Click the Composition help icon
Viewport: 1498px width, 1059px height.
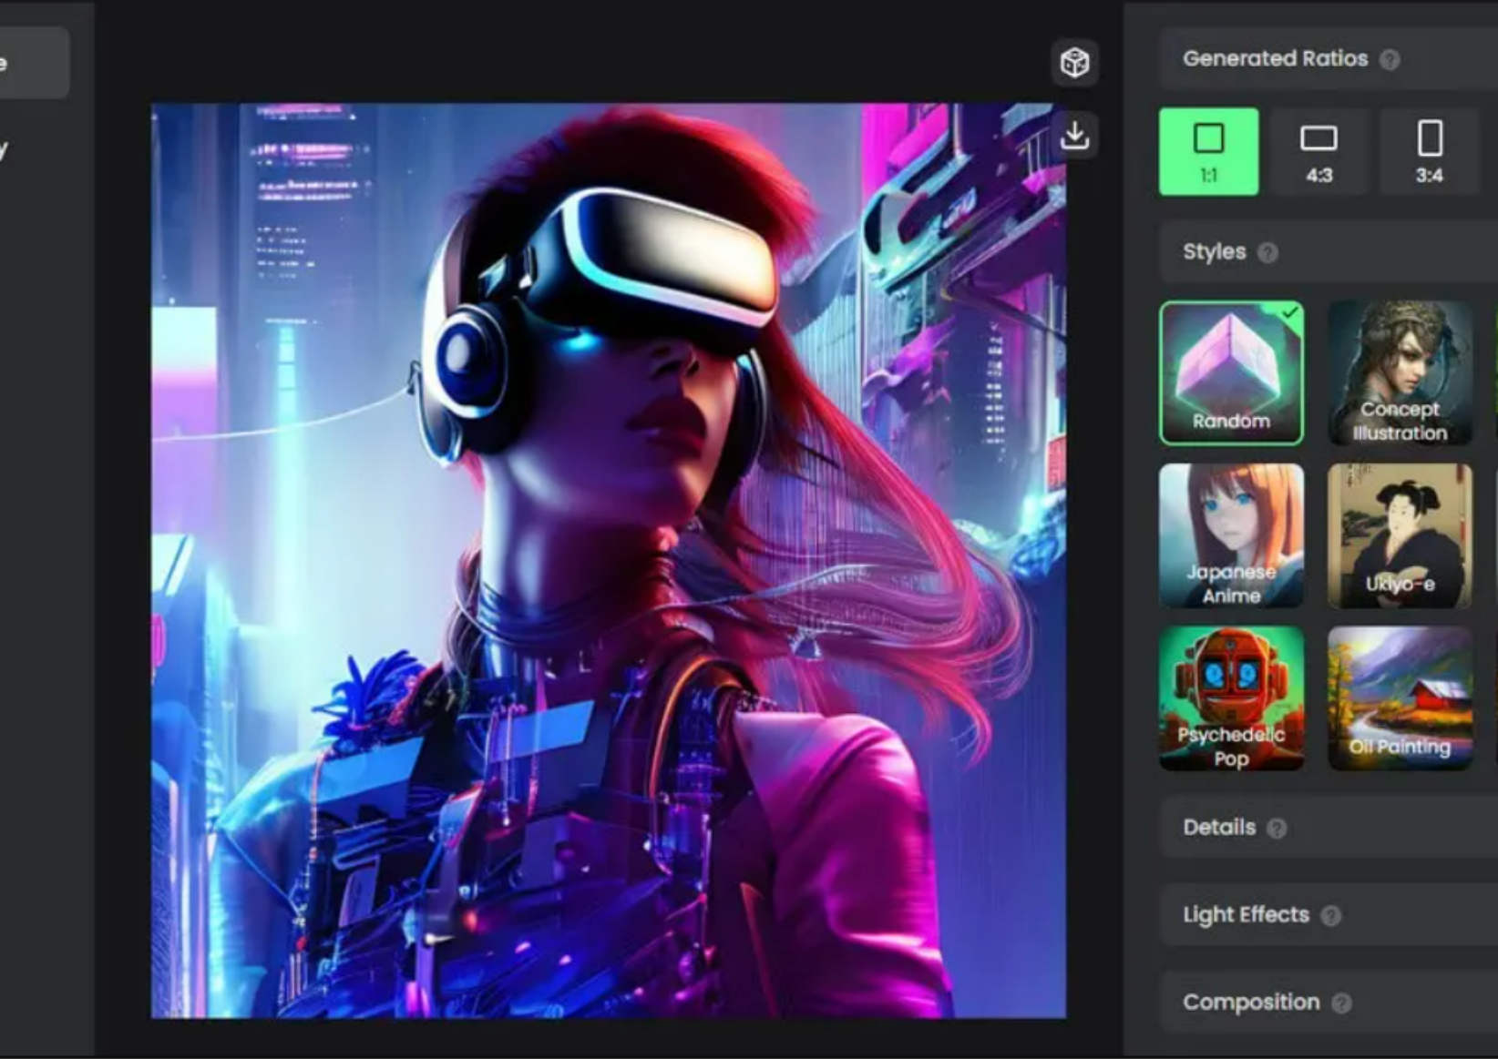[x=1341, y=1003]
